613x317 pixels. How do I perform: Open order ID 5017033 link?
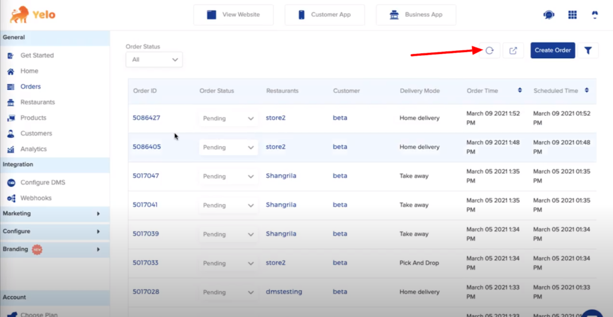(145, 262)
